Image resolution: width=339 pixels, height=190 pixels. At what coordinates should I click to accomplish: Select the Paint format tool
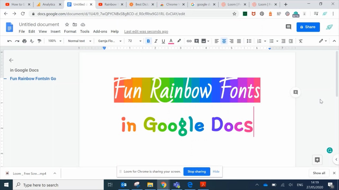(x=39, y=41)
